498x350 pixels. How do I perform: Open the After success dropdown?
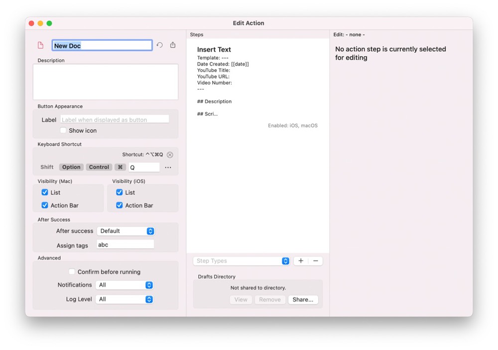(126, 231)
